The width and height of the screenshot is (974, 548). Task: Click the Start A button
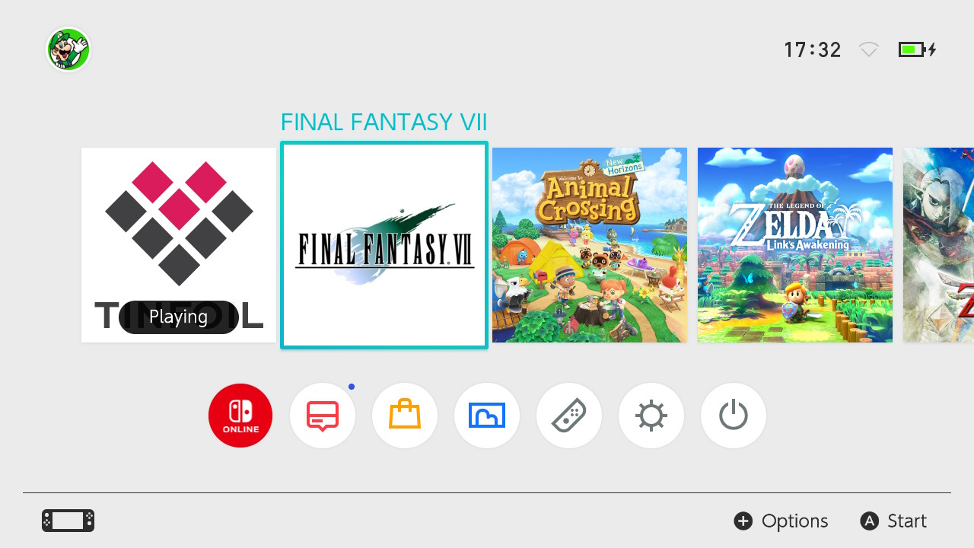point(893,521)
